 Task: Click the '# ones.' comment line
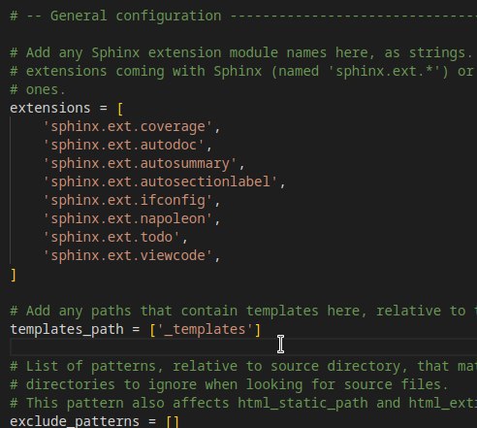click(38, 89)
